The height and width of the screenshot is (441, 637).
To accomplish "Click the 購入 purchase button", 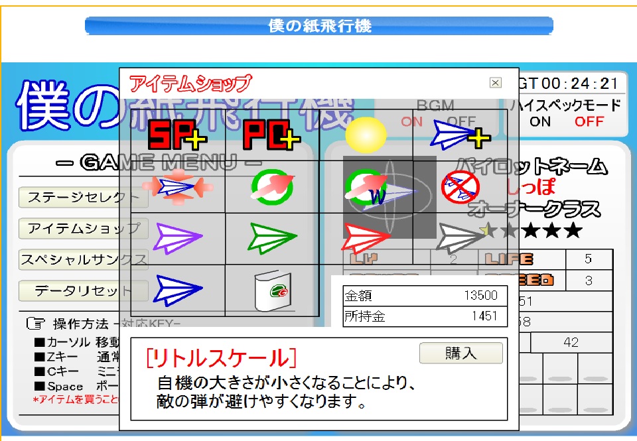I will (460, 353).
